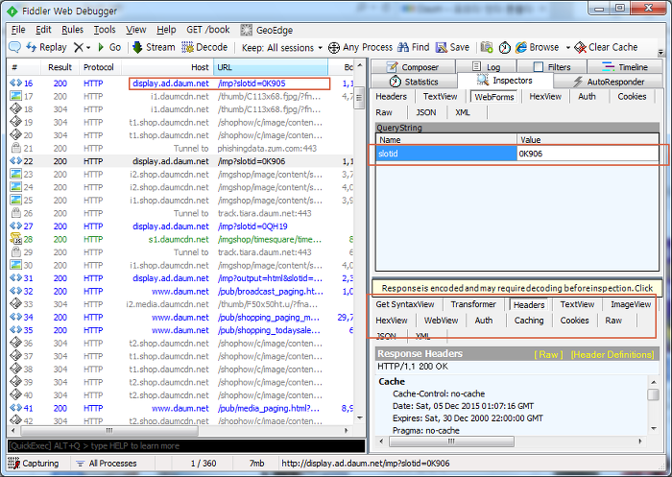This screenshot has width=672, height=477.
Task: Click Fiddler title bar app icon
Action: 12,12
